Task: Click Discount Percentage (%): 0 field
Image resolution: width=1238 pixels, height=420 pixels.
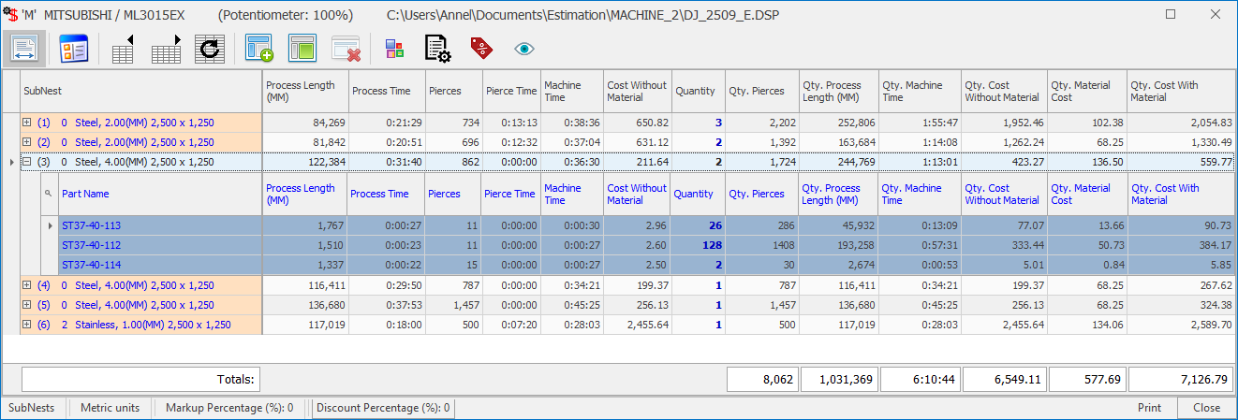Action: pyautogui.click(x=382, y=408)
